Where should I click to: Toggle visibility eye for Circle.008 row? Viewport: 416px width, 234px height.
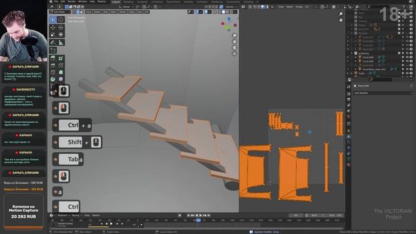pos(408,57)
